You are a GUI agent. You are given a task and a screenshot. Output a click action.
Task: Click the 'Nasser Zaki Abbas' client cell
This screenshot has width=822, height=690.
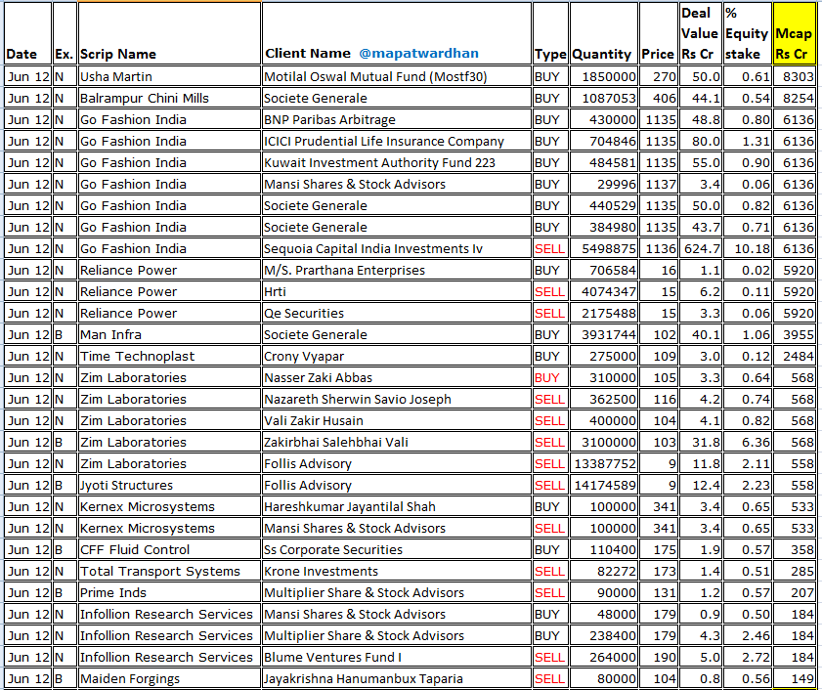point(397,377)
